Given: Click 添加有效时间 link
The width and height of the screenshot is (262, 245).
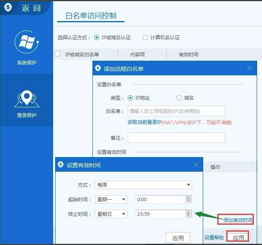Looking at the screenshot, I should click(x=238, y=220).
